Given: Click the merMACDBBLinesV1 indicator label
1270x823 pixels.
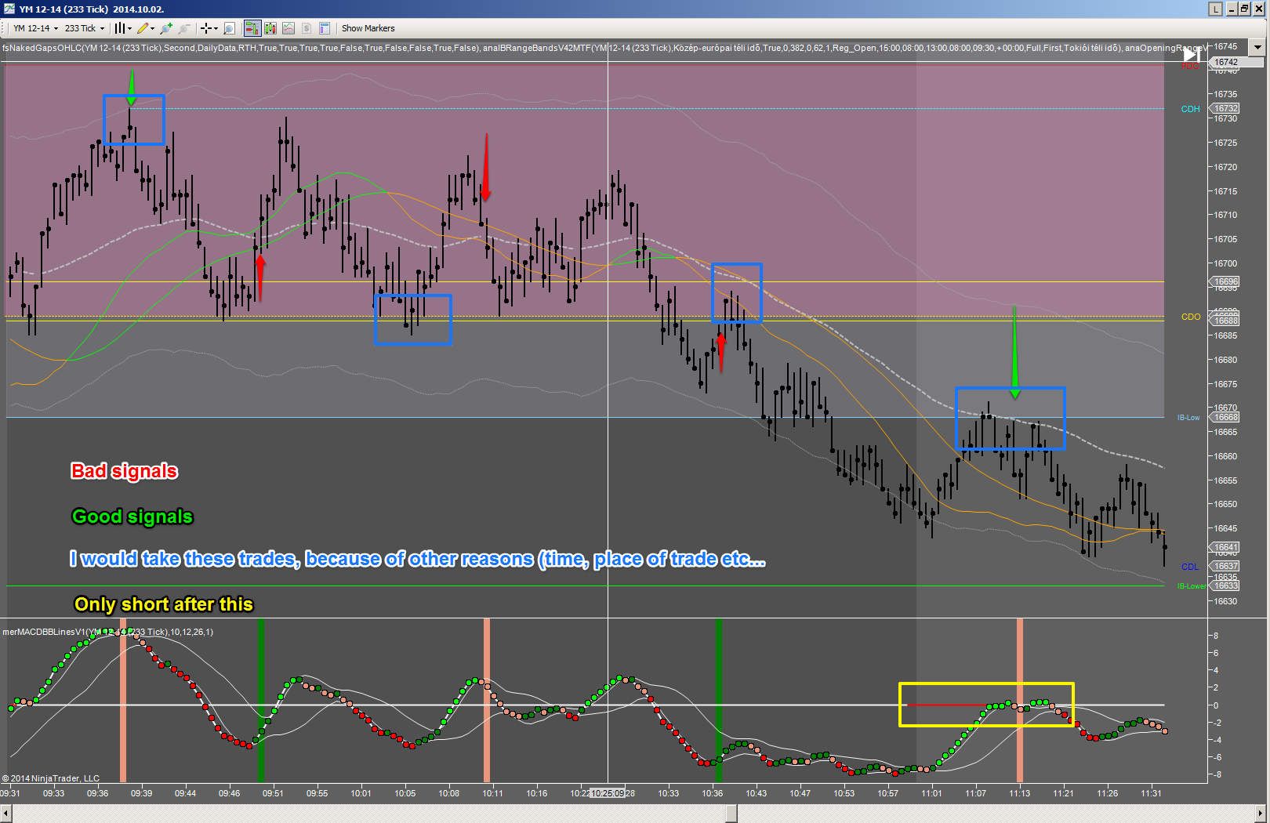Looking at the screenshot, I should point(107,632).
